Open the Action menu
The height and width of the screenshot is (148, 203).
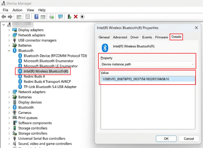[x=17, y=10]
